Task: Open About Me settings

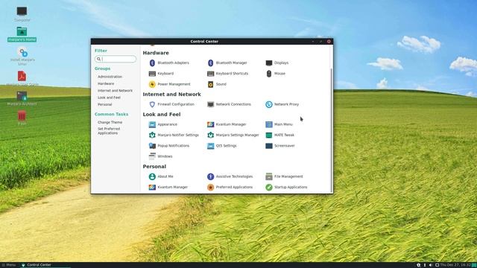Action: tap(161, 176)
